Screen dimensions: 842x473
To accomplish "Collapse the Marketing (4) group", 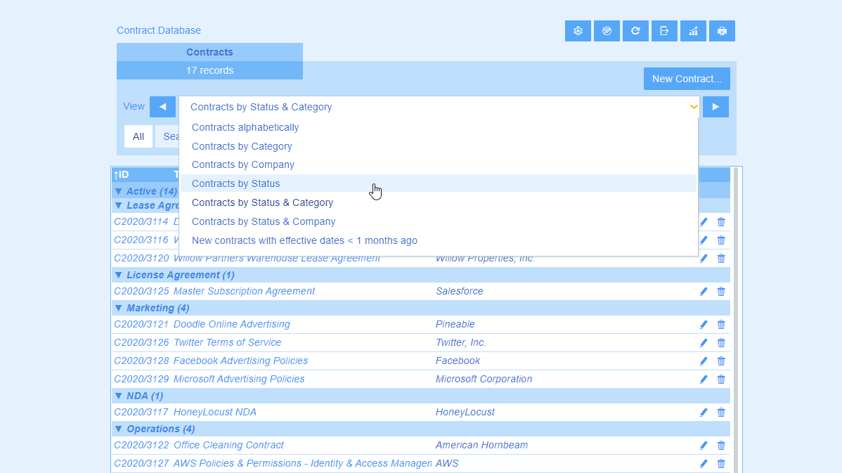I will 118,308.
